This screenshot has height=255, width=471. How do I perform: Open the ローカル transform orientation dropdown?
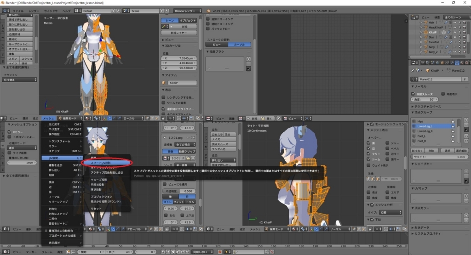point(133,118)
